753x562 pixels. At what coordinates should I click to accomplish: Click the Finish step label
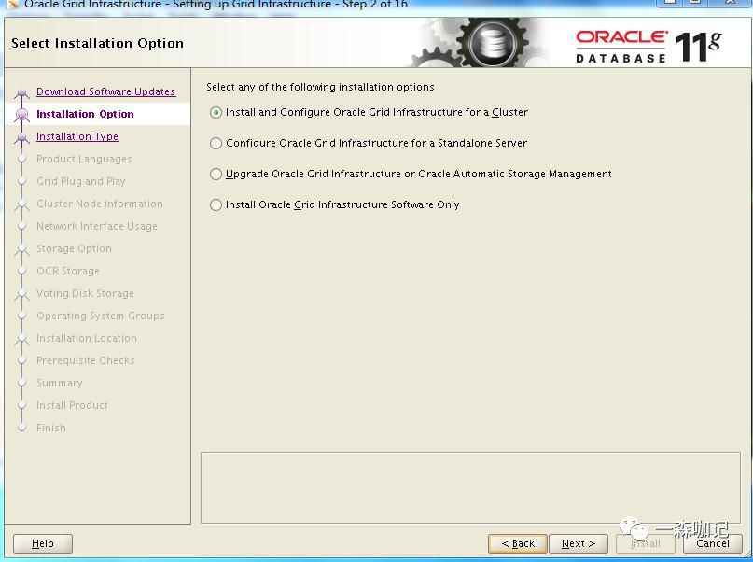tap(51, 428)
